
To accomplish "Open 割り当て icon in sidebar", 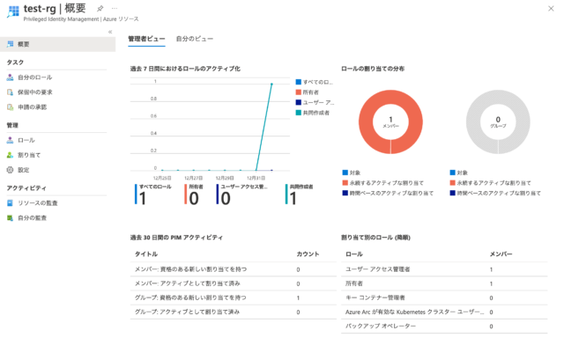I will coord(10,155).
